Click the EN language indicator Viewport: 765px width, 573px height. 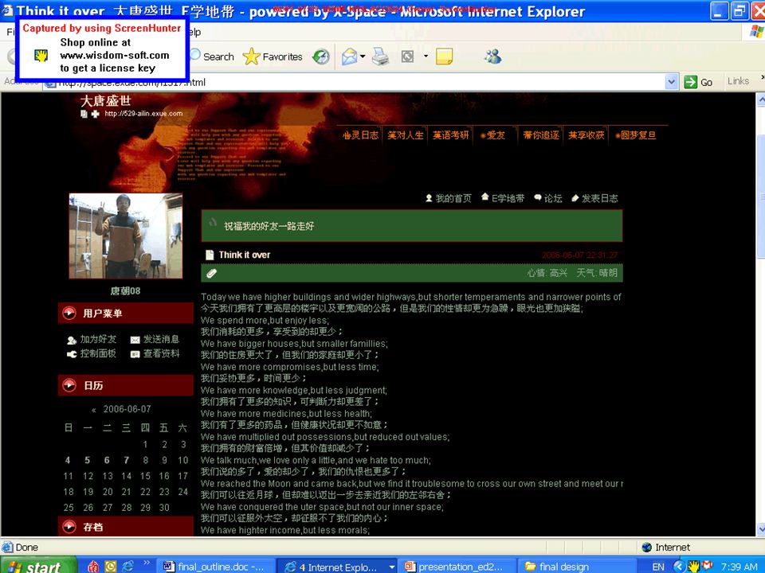[x=658, y=567]
